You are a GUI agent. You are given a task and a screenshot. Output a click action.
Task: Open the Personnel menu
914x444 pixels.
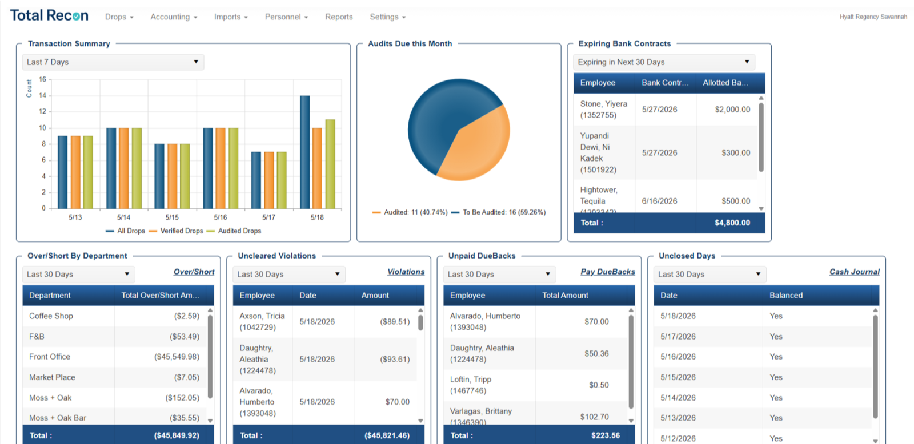pos(286,17)
